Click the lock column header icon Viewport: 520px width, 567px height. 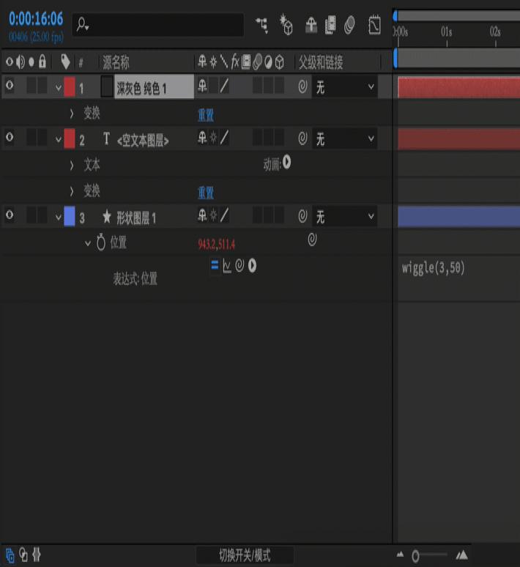click(x=42, y=62)
